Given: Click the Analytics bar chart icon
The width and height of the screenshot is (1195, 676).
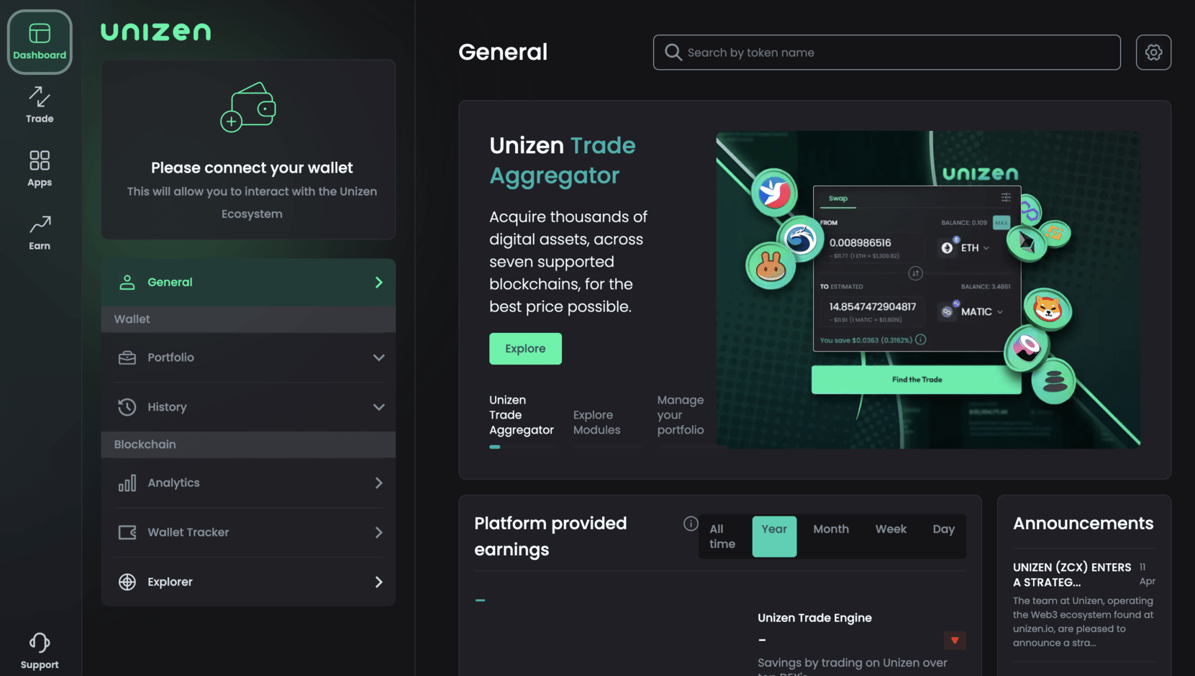Looking at the screenshot, I should point(127,483).
